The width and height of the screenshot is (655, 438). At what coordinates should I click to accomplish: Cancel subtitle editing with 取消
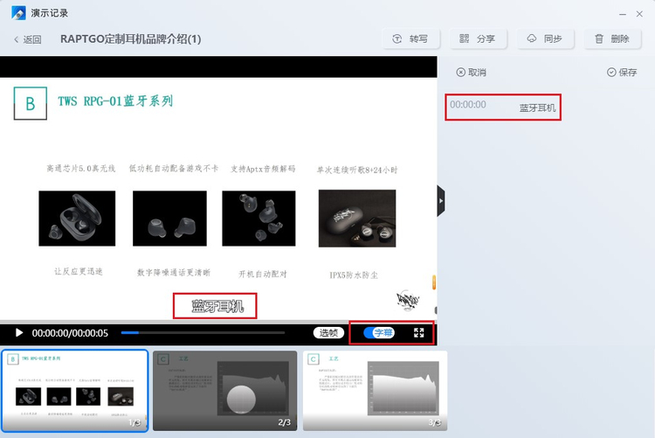coord(472,73)
